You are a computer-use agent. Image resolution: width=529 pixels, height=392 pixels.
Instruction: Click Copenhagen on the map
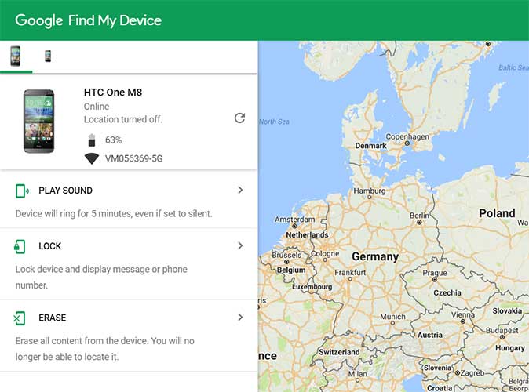(x=407, y=137)
